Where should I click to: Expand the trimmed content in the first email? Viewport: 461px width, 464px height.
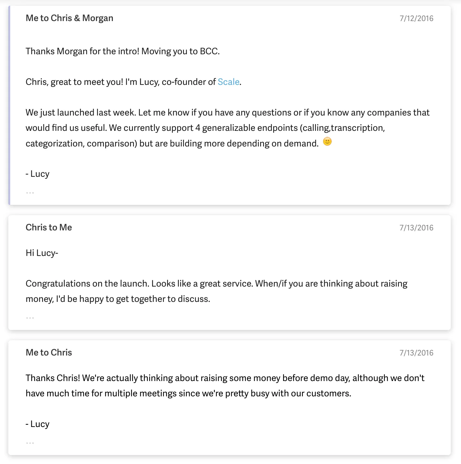[x=30, y=192]
